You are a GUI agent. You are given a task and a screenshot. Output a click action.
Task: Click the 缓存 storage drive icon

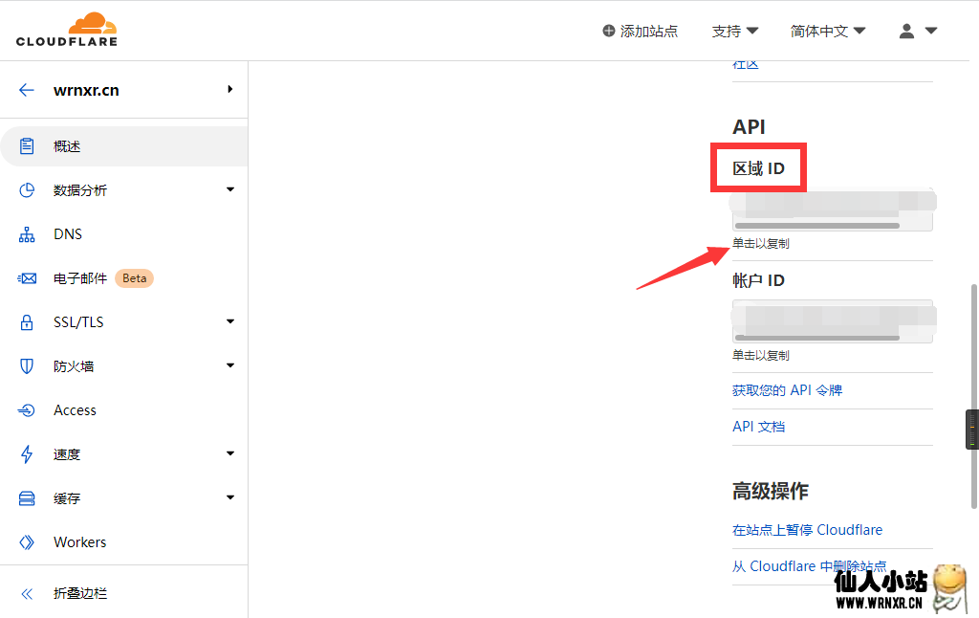(26, 498)
